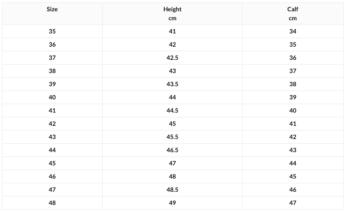347x213 pixels.
Task: Select size 44 in the Size column
Action: tap(52, 150)
